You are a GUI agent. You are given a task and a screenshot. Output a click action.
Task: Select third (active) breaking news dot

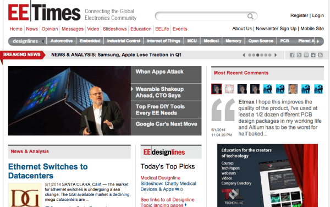[x=257, y=55]
